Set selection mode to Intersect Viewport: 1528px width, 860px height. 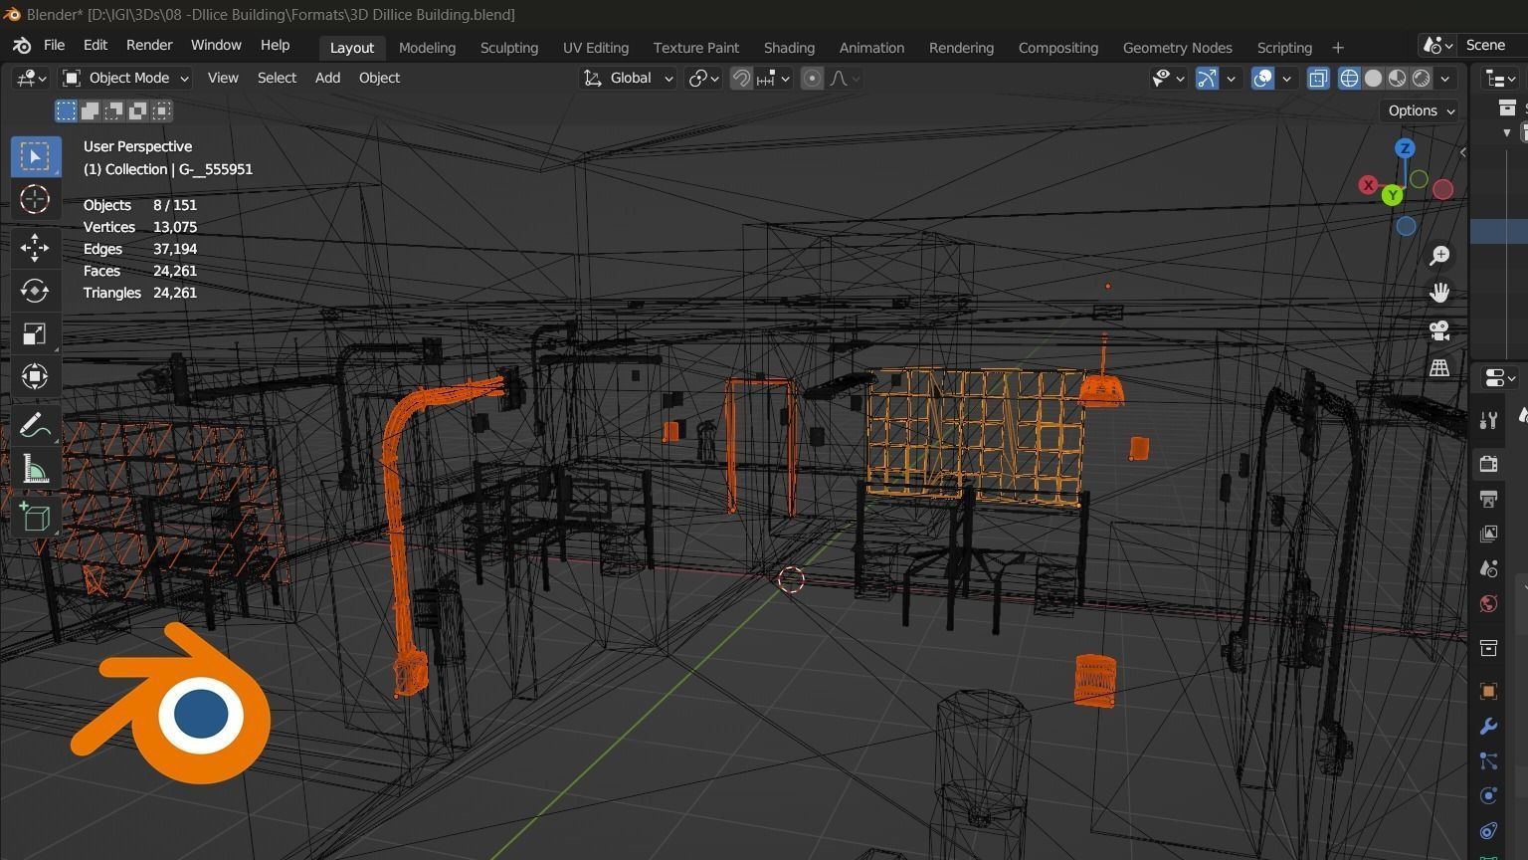[x=162, y=110]
